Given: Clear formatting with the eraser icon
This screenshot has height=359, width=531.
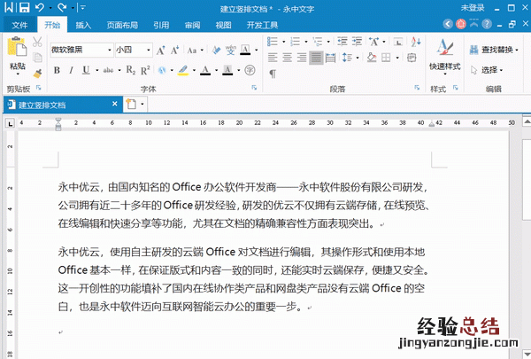Looking at the screenshot, I should pyautogui.click(x=216, y=51).
